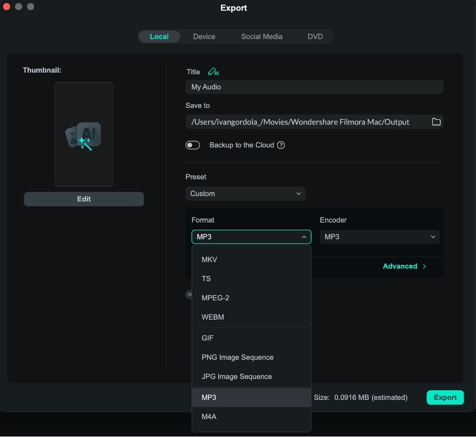Enable Backup to the Cloud
This screenshot has height=437, width=476.
coord(193,145)
